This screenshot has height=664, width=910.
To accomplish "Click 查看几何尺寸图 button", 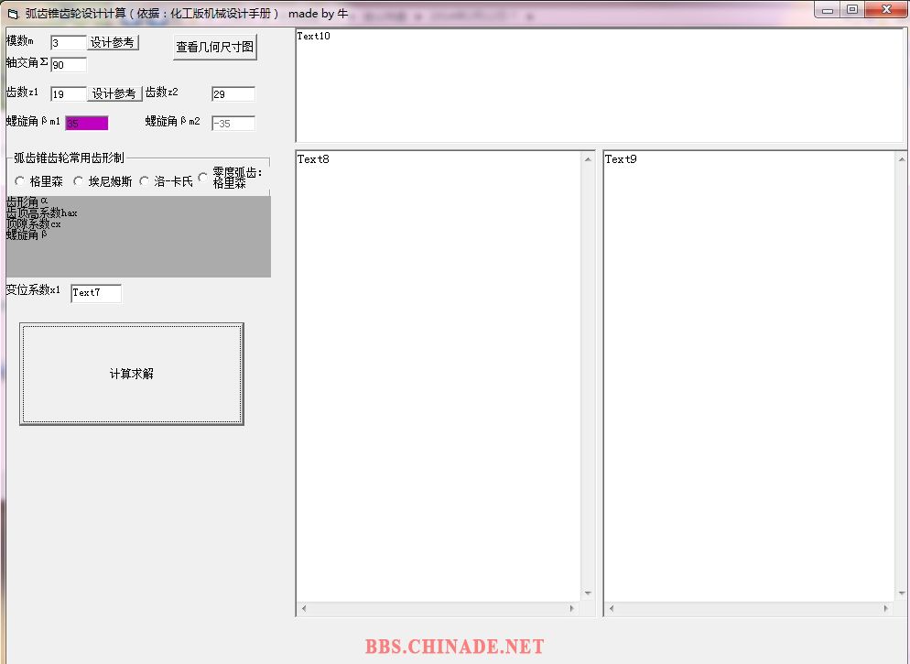I will pyautogui.click(x=215, y=47).
